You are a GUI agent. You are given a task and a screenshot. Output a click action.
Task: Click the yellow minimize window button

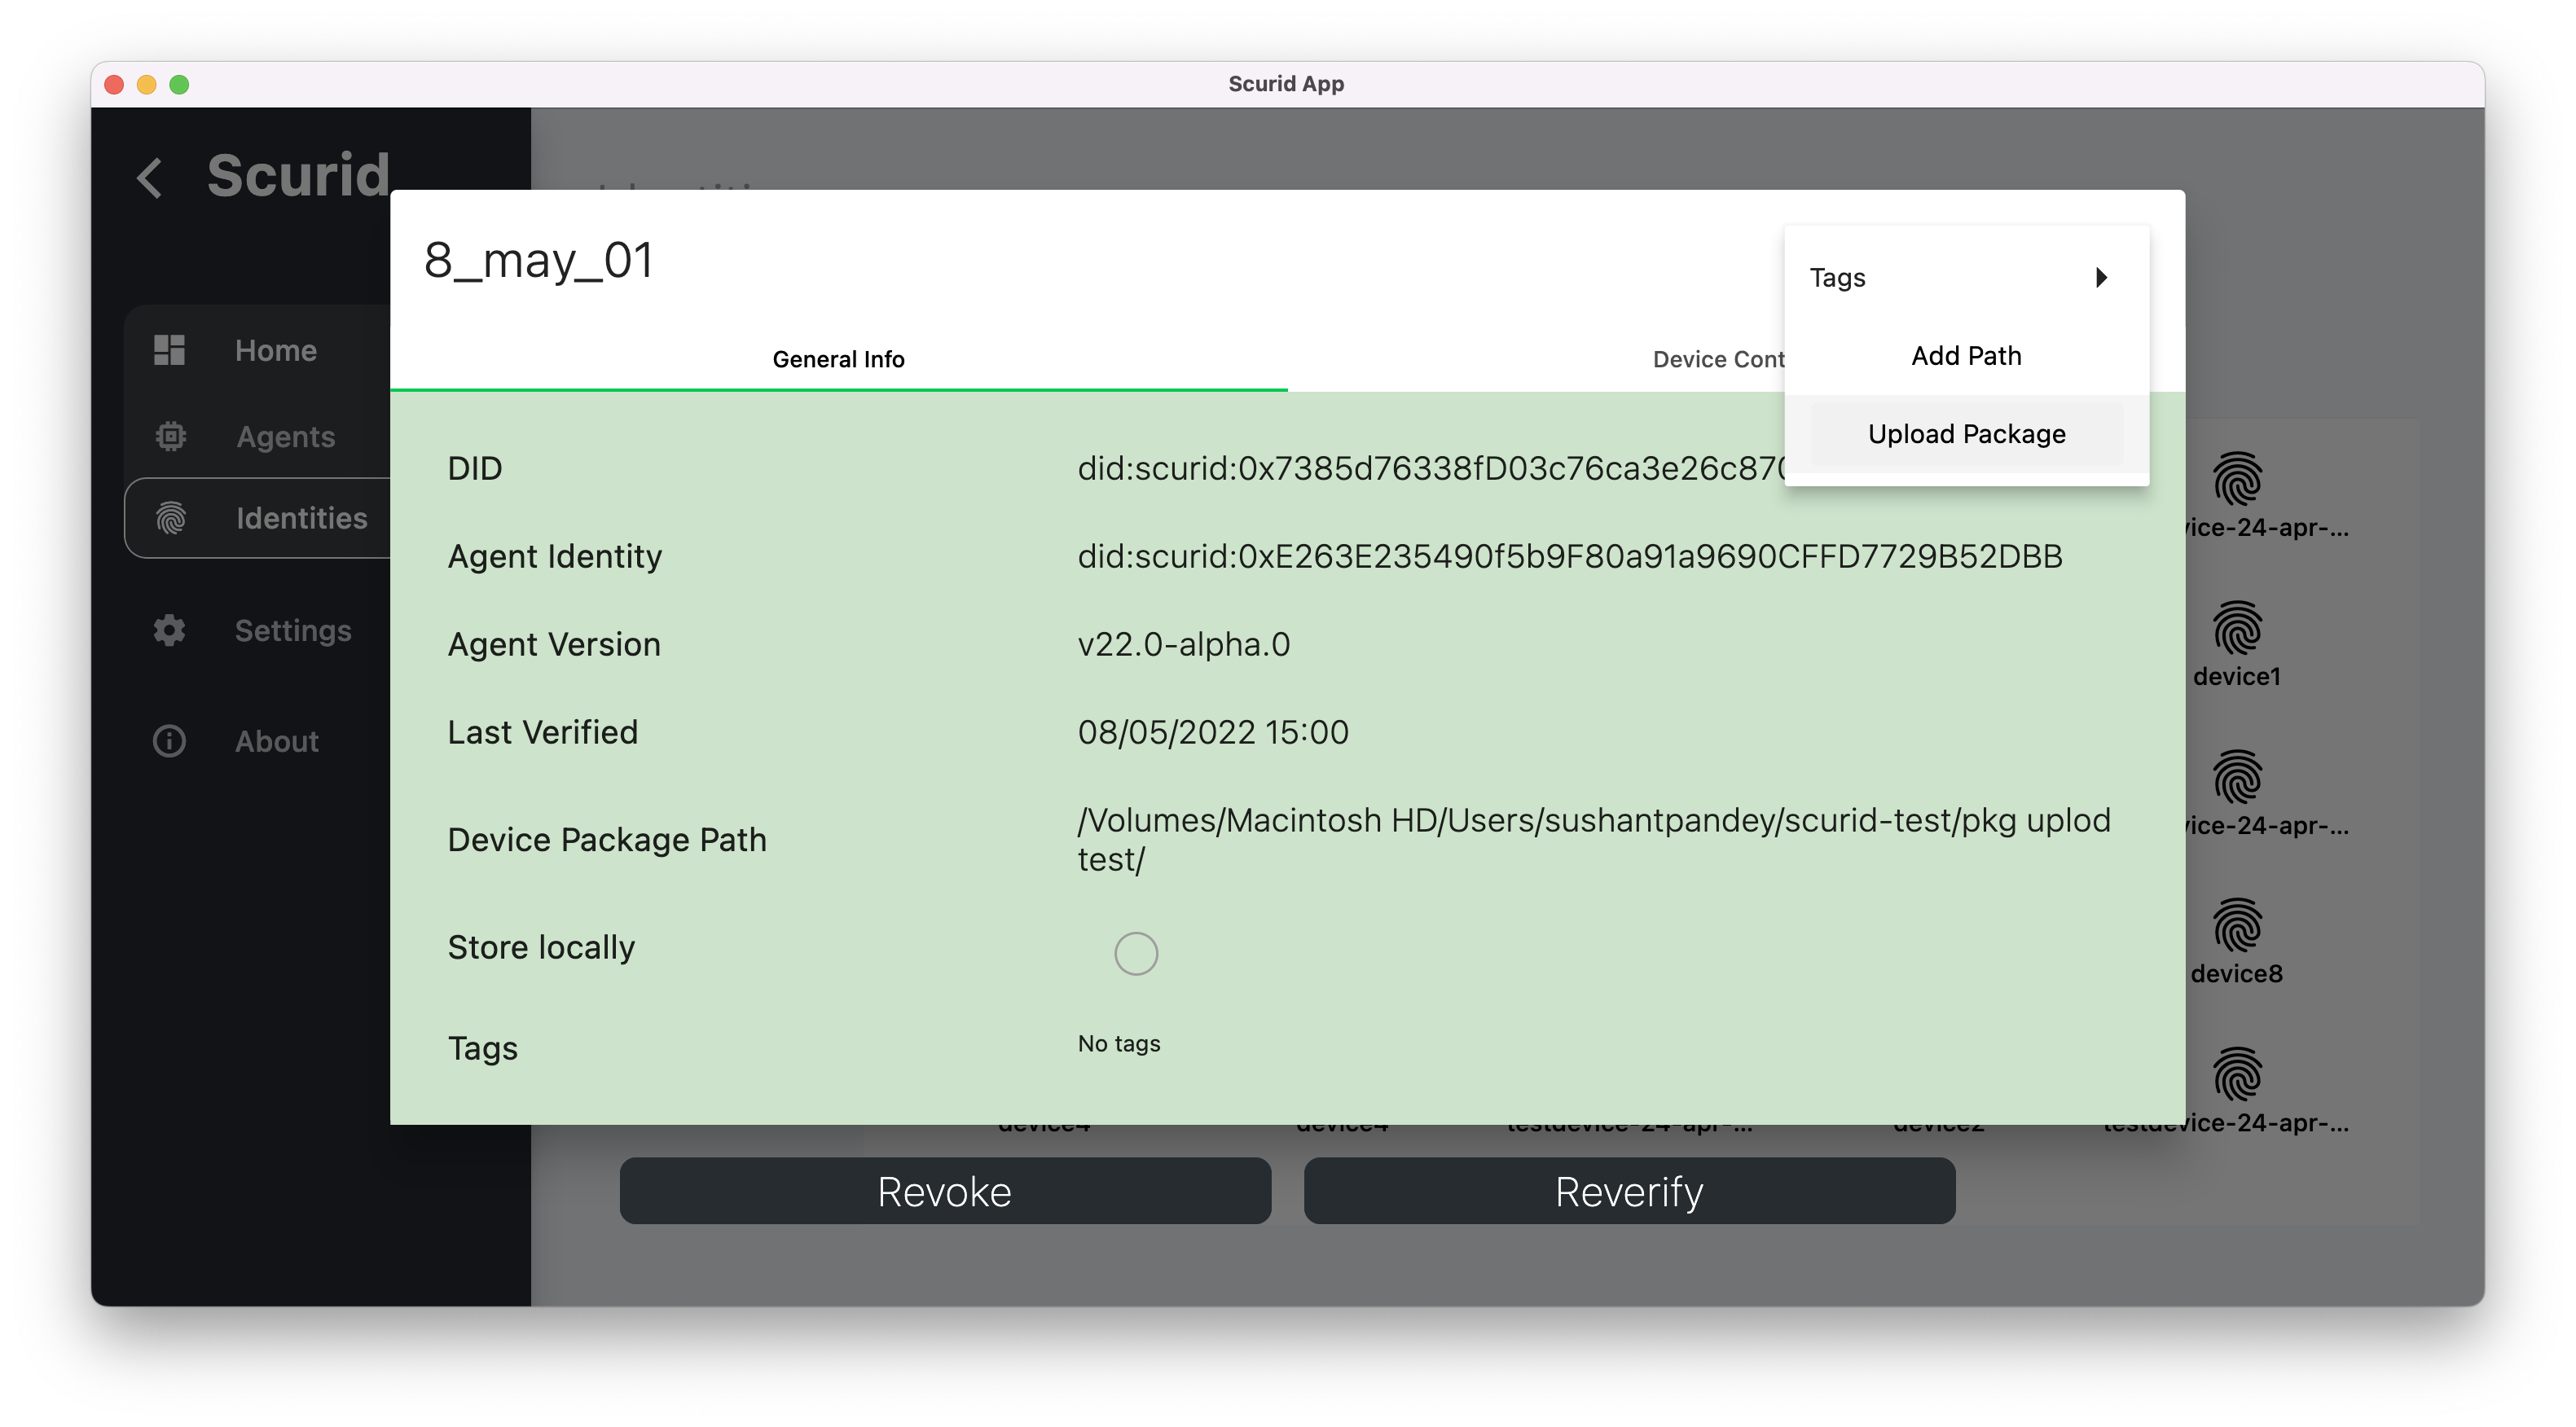pyautogui.click(x=146, y=84)
